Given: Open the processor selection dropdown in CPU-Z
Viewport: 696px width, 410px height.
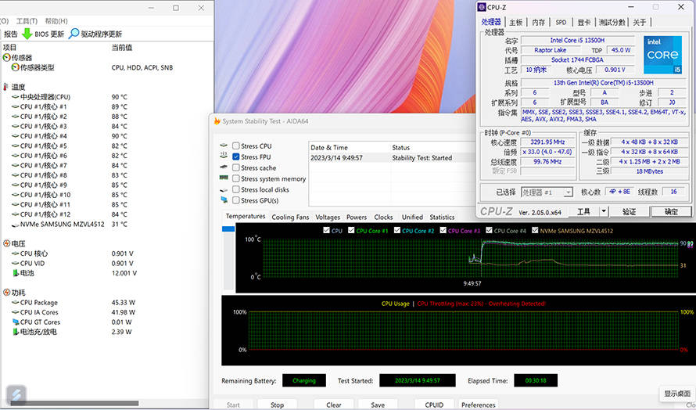Looking at the screenshot, I should click(569, 192).
